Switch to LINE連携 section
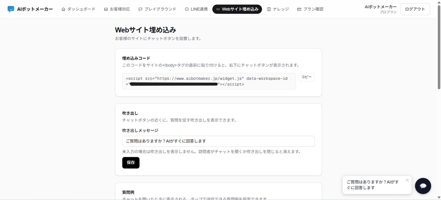This screenshot has width=441, height=200. pos(196,9)
